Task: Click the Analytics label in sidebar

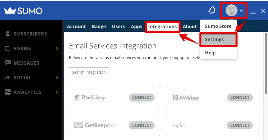Action: 27,92
